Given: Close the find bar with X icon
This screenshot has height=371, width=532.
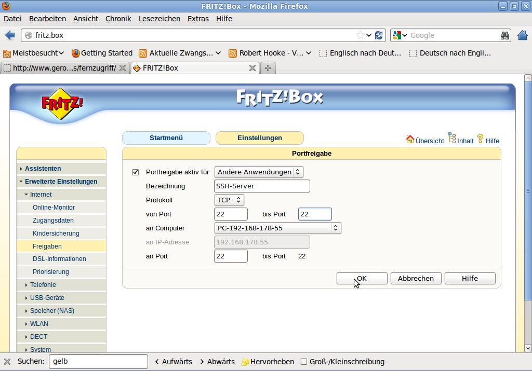Looking at the screenshot, I should pyautogui.click(x=7, y=362).
